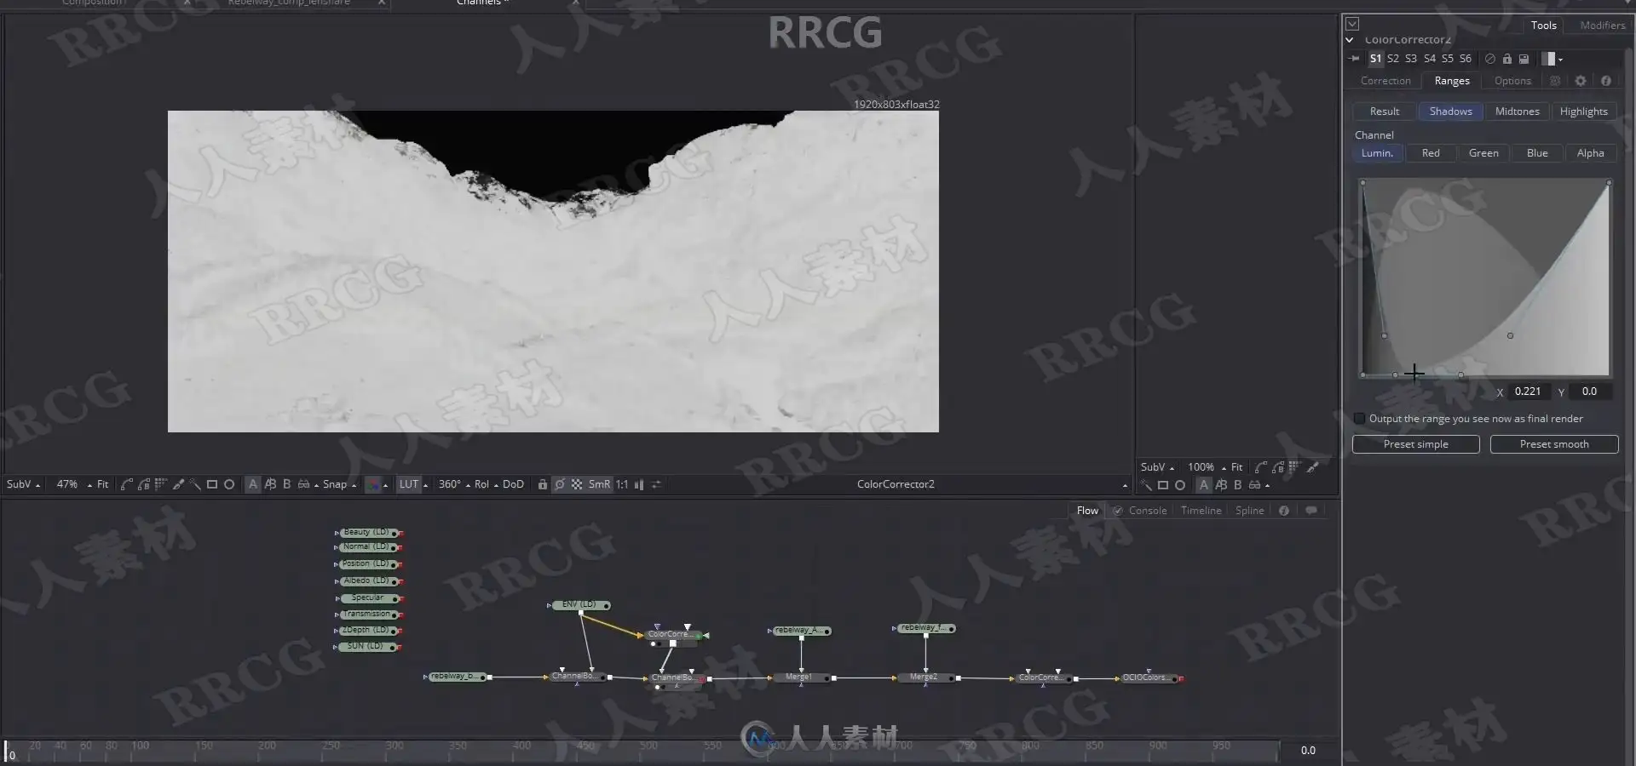Click the polyline tool icon in left viewer toolbar
This screenshot has height=766, width=1636.
pyautogui.click(x=127, y=484)
